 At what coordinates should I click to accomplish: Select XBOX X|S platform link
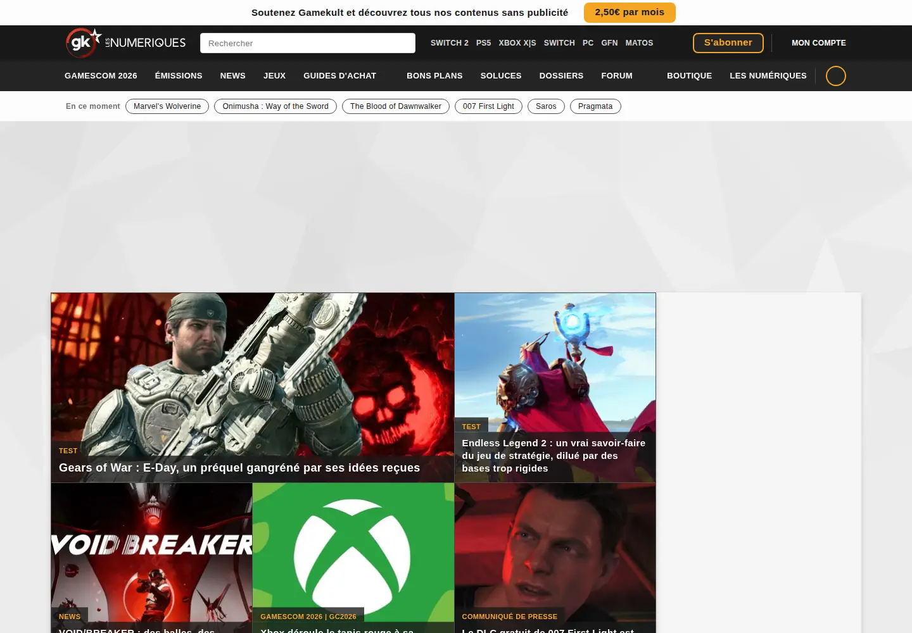[517, 43]
